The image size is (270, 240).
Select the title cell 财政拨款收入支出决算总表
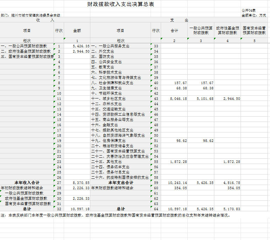pyautogui.click(x=120, y=5)
